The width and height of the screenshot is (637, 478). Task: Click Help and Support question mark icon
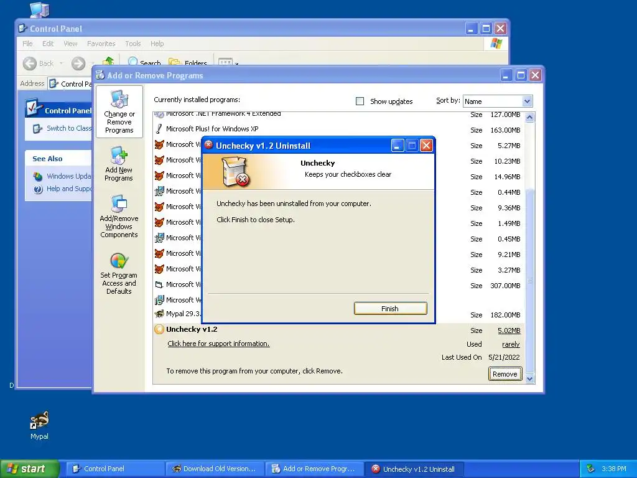(38, 189)
